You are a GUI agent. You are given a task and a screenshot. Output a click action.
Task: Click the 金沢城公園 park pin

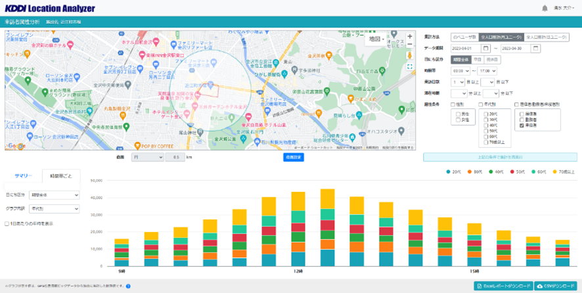pos(243,139)
